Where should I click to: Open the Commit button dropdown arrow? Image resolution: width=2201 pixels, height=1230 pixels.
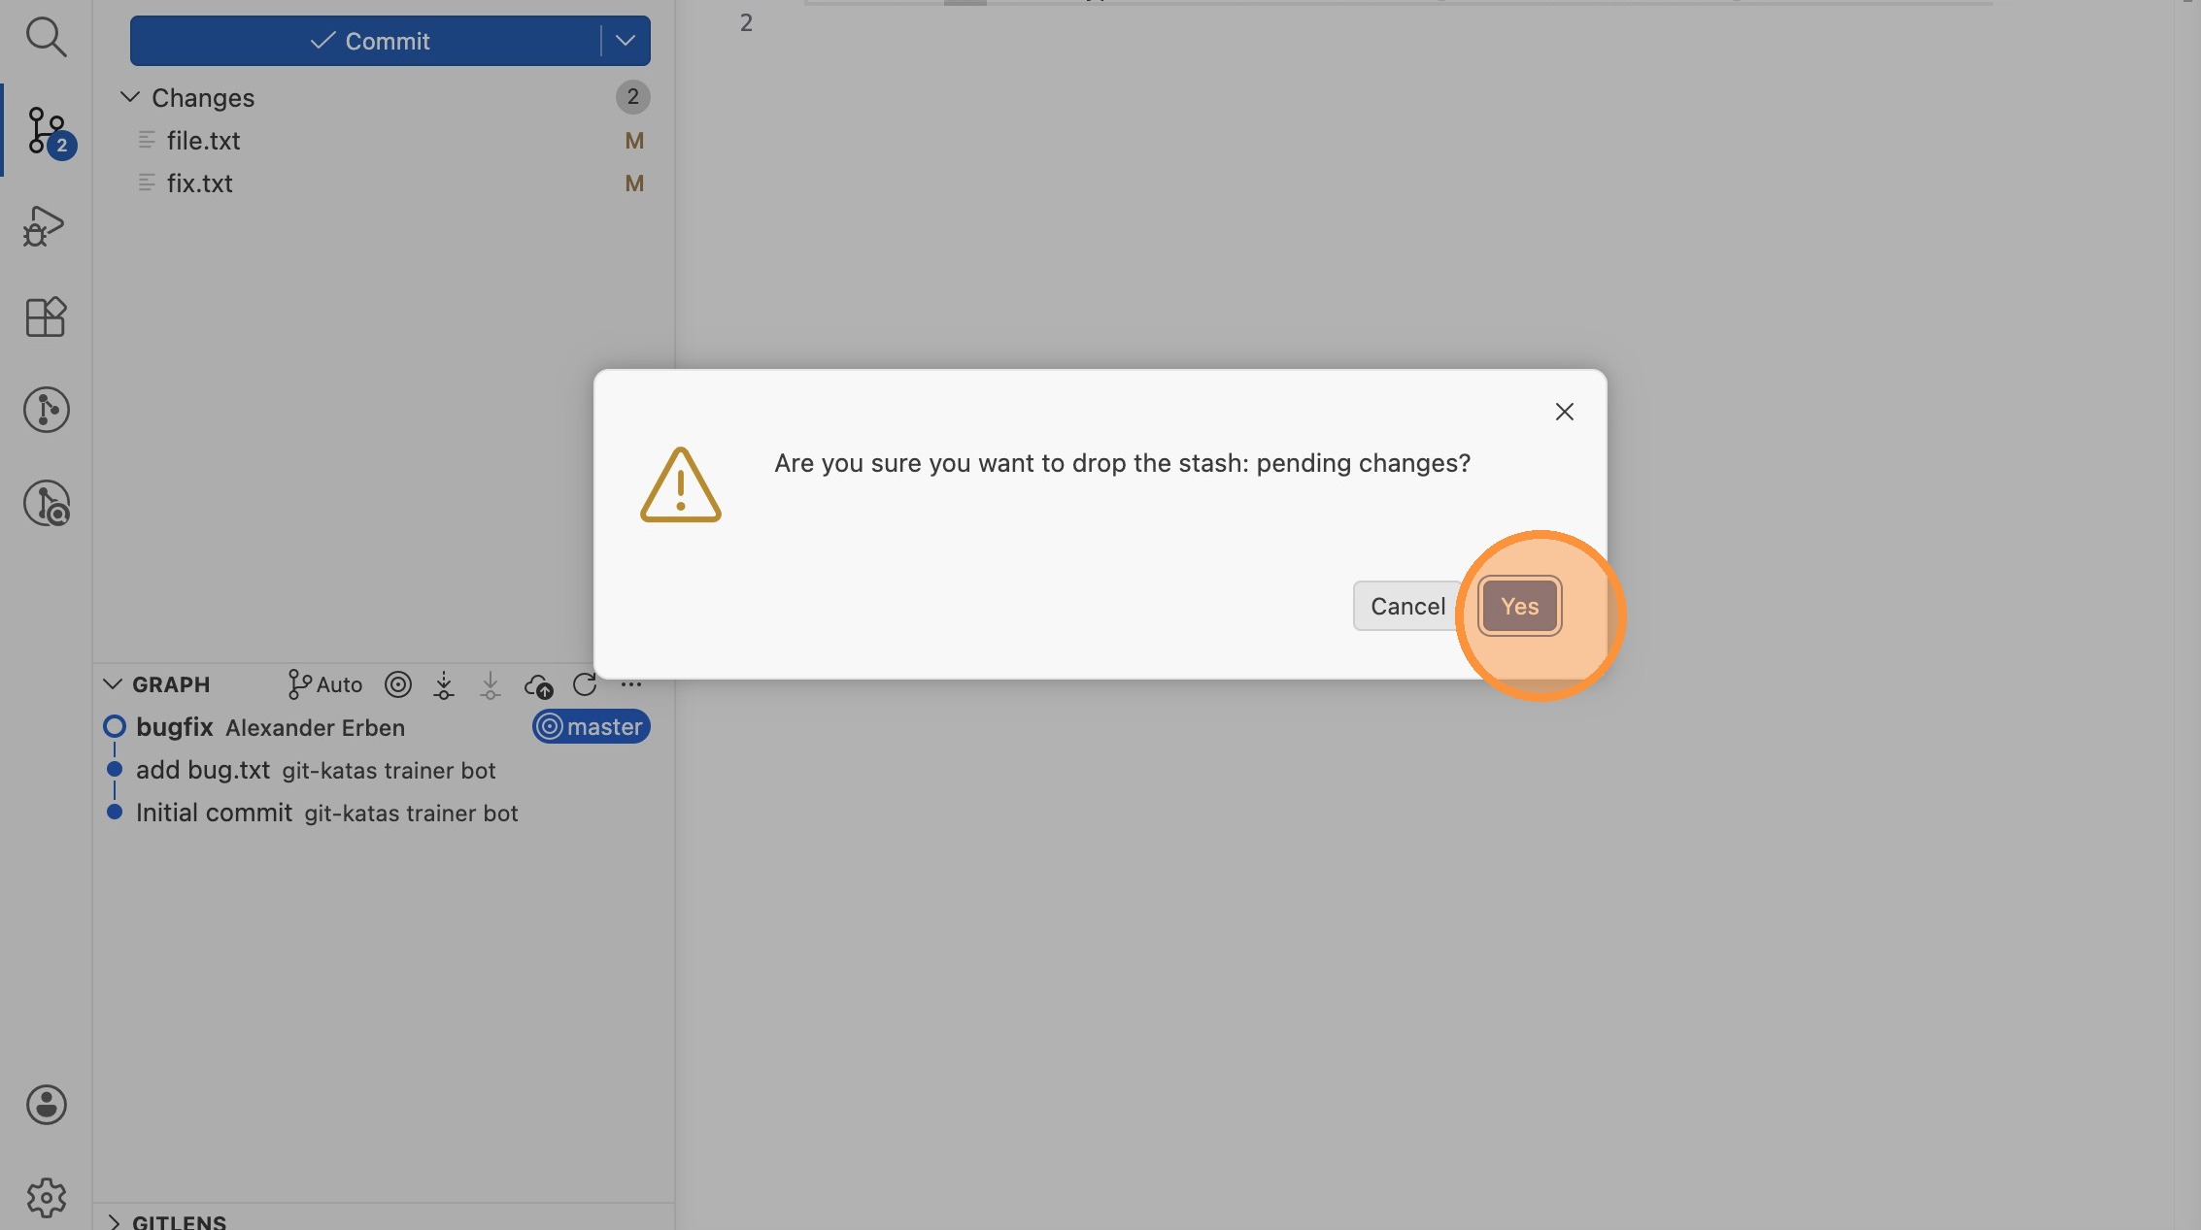626,41
